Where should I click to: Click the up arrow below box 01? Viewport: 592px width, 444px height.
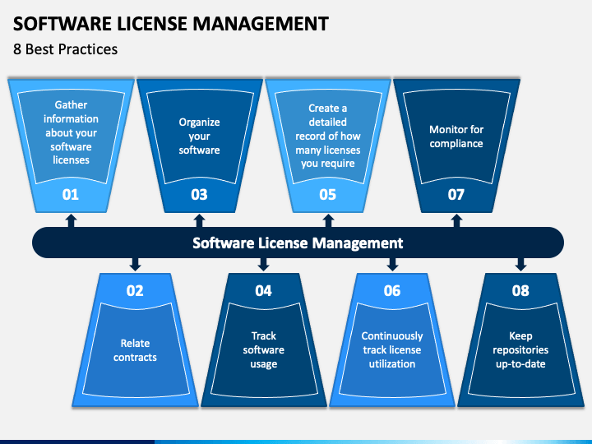(71, 220)
